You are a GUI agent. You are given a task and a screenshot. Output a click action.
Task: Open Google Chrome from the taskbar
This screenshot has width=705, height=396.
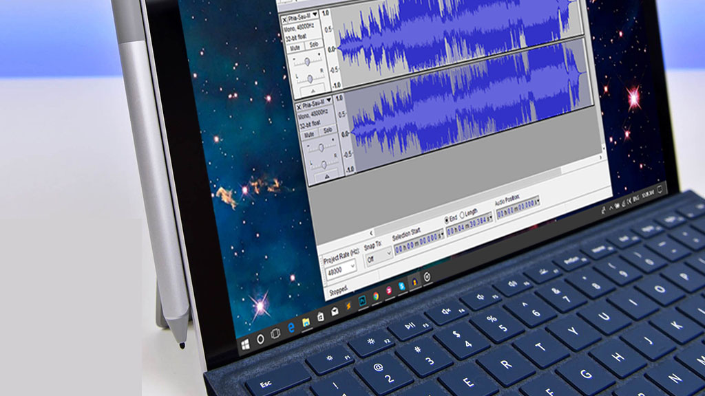(376, 296)
